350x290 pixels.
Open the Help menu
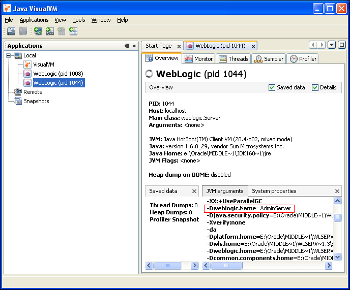pyautogui.click(x=122, y=20)
